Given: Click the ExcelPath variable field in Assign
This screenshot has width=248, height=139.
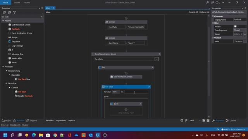Looking at the screenshot, I should [x=116, y=27].
